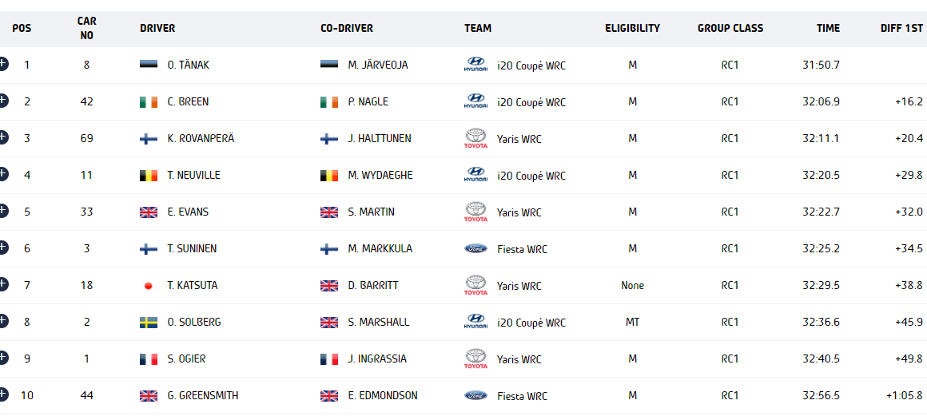Click the French flag next to S. Ogier
Image resolution: width=927 pixels, height=416 pixels.
149,359
